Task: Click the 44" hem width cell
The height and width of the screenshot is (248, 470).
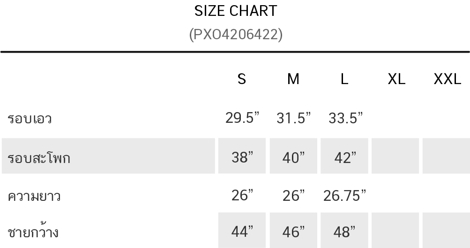Action: click(x=242, y=230)
